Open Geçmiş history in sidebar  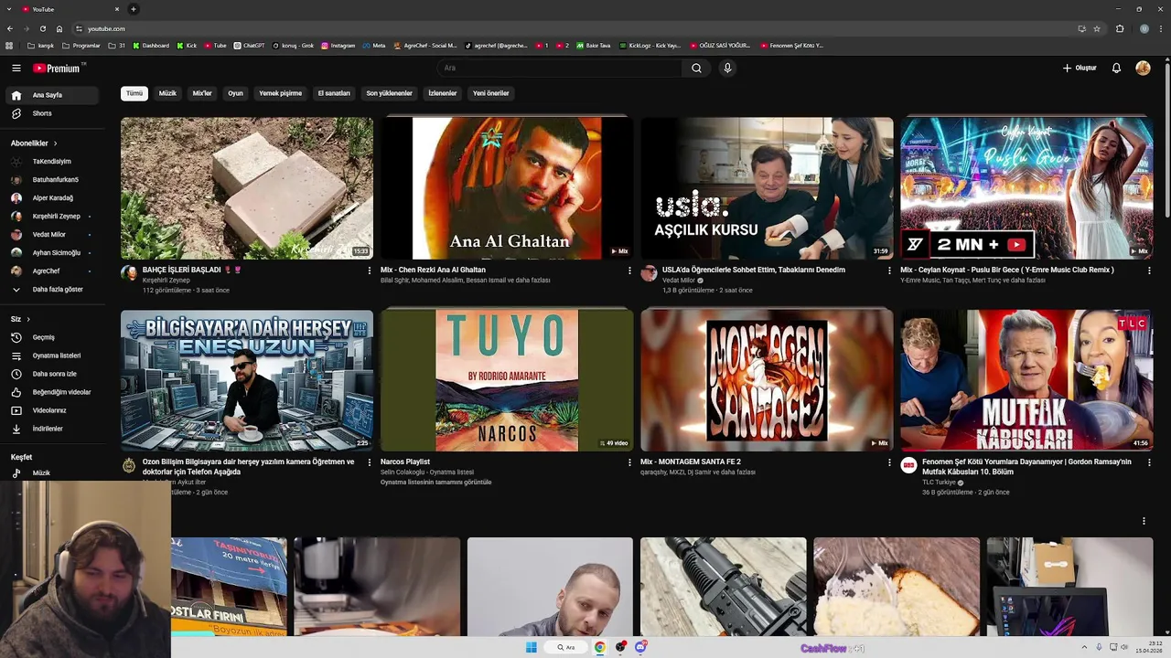tap(51, 337)
